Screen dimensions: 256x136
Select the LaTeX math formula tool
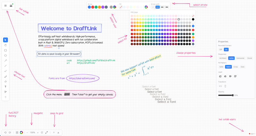tap(5, 92)
